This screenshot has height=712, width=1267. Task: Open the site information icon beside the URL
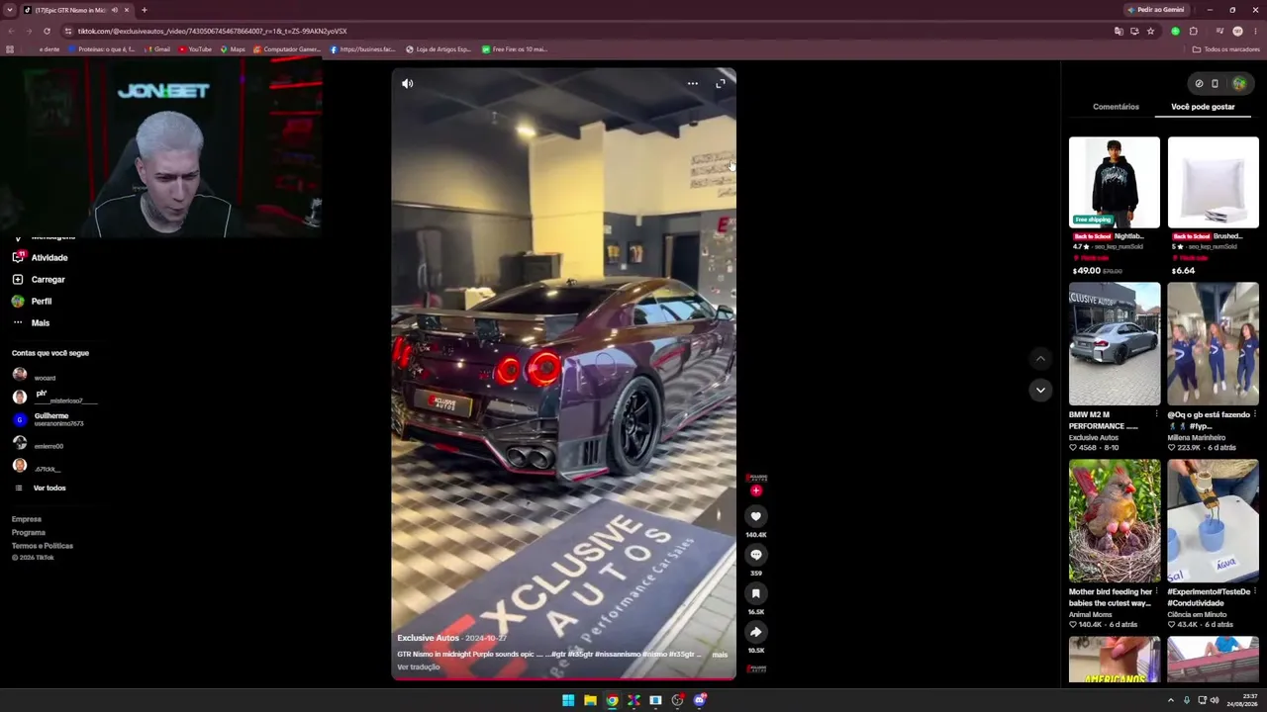coord(68,31)
